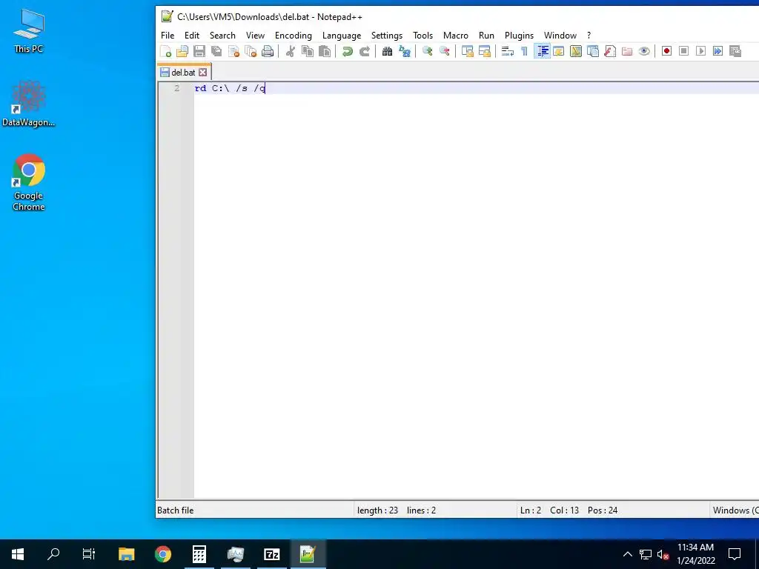Open the Window menu
Viewport: 759px width, 569px height.
[x=560, y=36]
